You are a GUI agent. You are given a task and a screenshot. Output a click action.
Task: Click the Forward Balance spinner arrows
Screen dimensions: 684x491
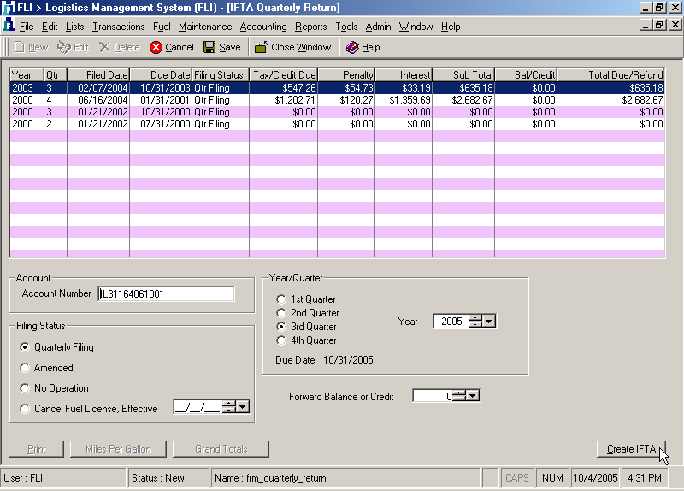point(459,396)
